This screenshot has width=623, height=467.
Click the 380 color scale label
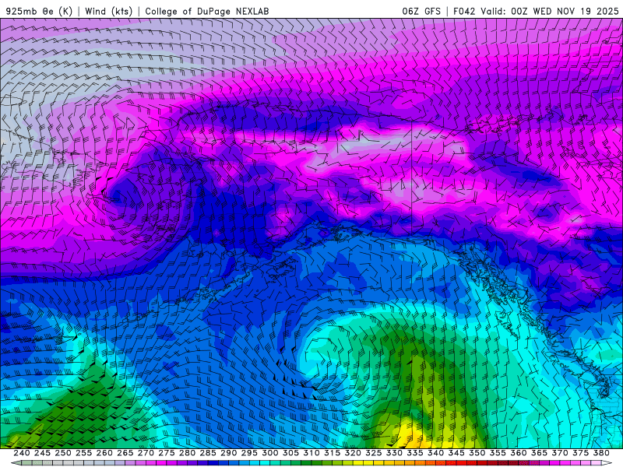pyautogui.click(x=600, y=453)
